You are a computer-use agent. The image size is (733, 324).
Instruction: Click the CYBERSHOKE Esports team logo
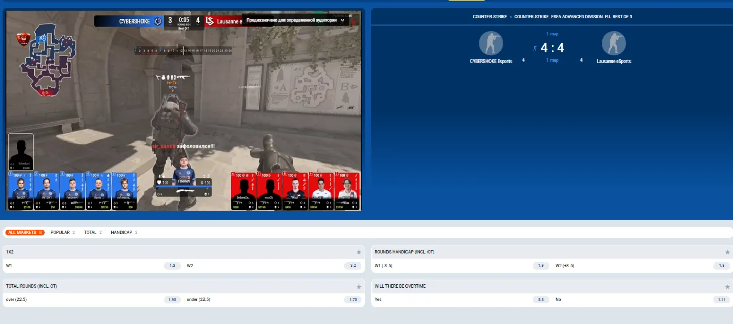click(x=491, y=44)
